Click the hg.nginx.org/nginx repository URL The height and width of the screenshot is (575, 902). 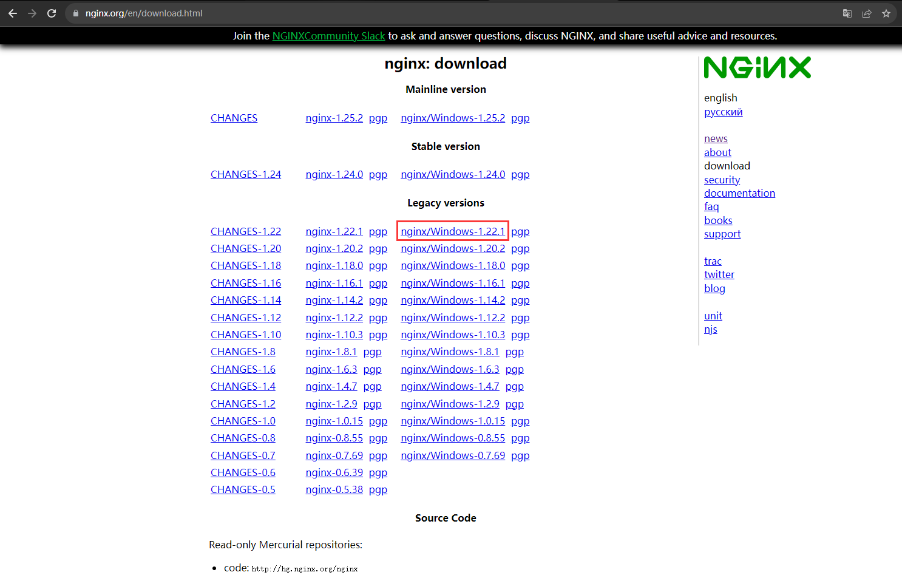pos(305,569)
